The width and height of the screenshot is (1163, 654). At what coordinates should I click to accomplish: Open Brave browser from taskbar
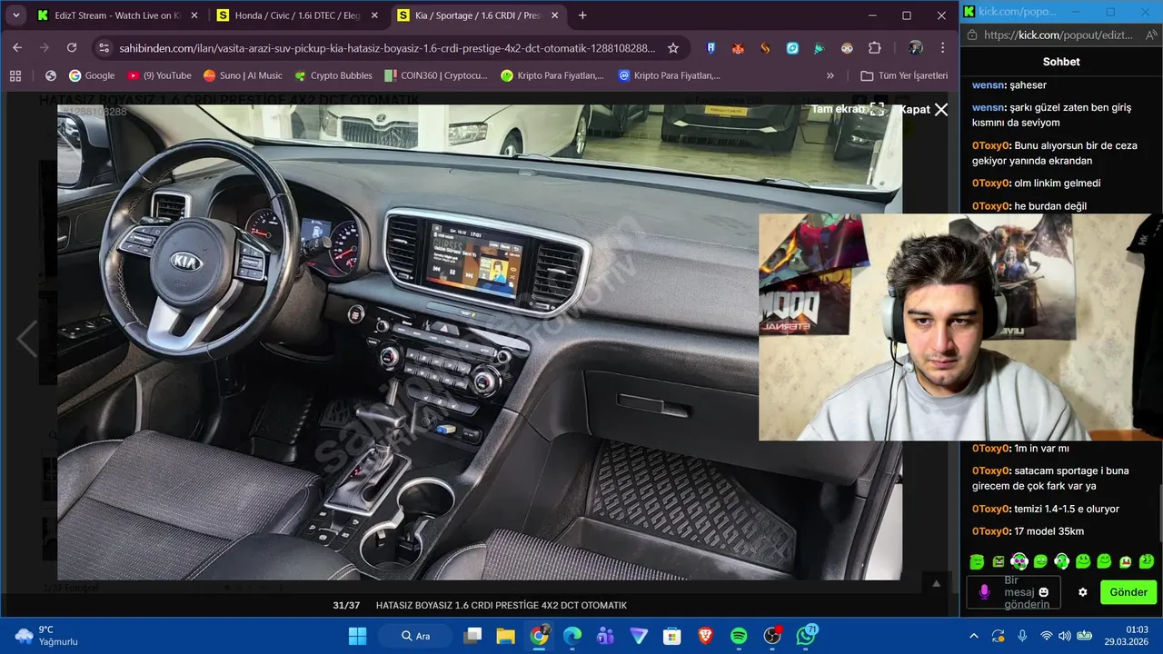(x=706, y=636)
